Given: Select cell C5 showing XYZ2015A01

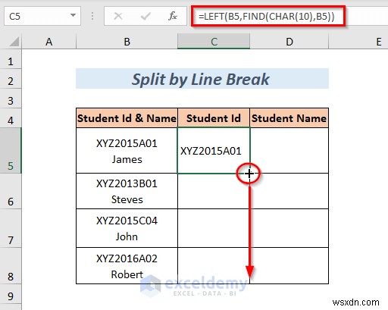Looking at the screenshot, I should tap(214, 151).
